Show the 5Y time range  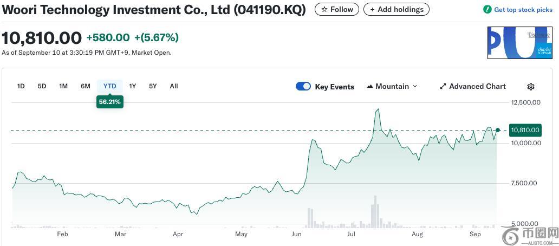[x=153, y=86]
